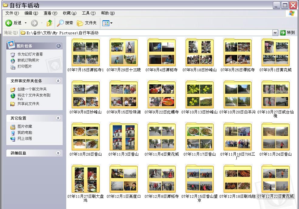The image size is (299, 209).
Task: Expand the 详细信息 panel
Action: pos(58,153)
